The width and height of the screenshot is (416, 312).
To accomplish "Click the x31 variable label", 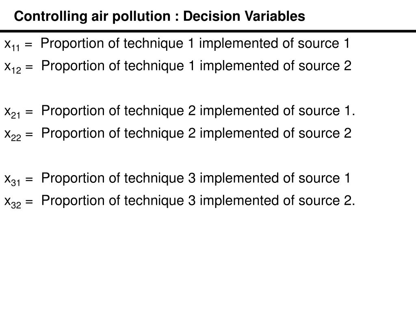I will coord(12,179).
